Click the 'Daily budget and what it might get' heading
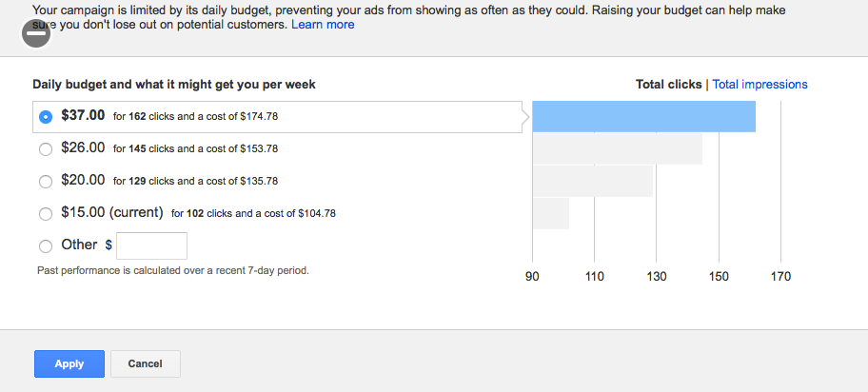This screenshot has width=868, height=392. pos(174,85)
